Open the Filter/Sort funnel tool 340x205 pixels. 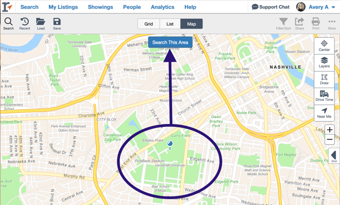283,23
